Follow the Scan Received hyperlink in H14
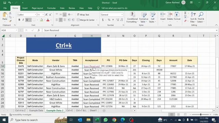 92,66
